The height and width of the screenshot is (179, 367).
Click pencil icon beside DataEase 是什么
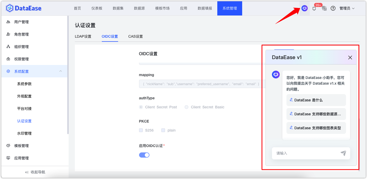291,100
